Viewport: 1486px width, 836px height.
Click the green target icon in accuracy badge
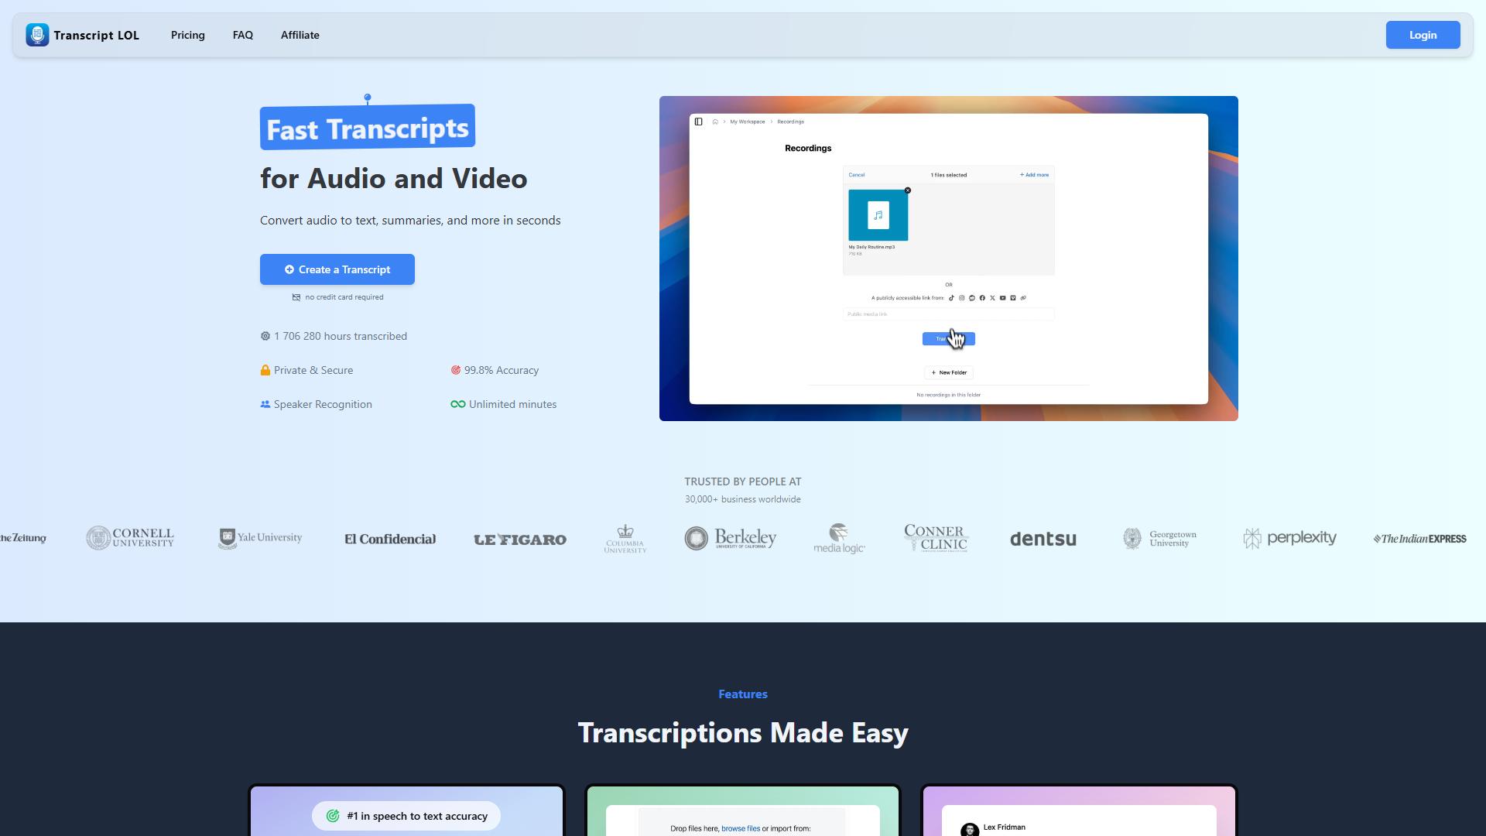[x=333, y=816]
